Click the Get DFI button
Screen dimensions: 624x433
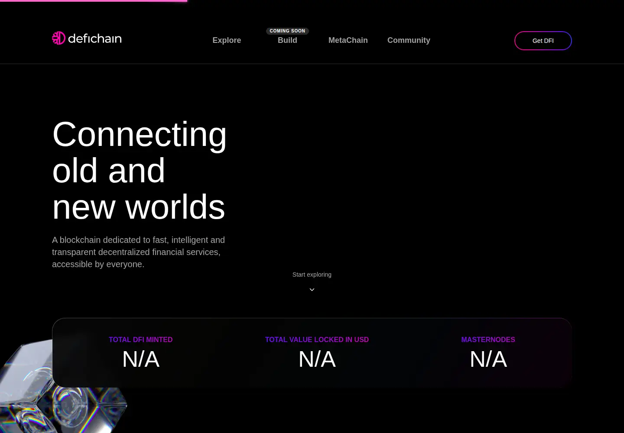tap(543, 41)
